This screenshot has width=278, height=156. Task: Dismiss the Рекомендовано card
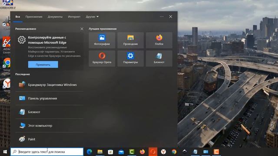coord(82,29)
